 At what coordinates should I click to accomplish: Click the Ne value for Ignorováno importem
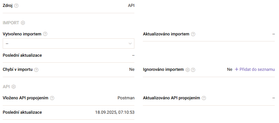tap(229, 69)
